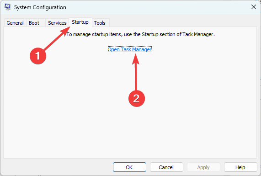
Task: Click the System Configuration title text
Action: [40, 7]
